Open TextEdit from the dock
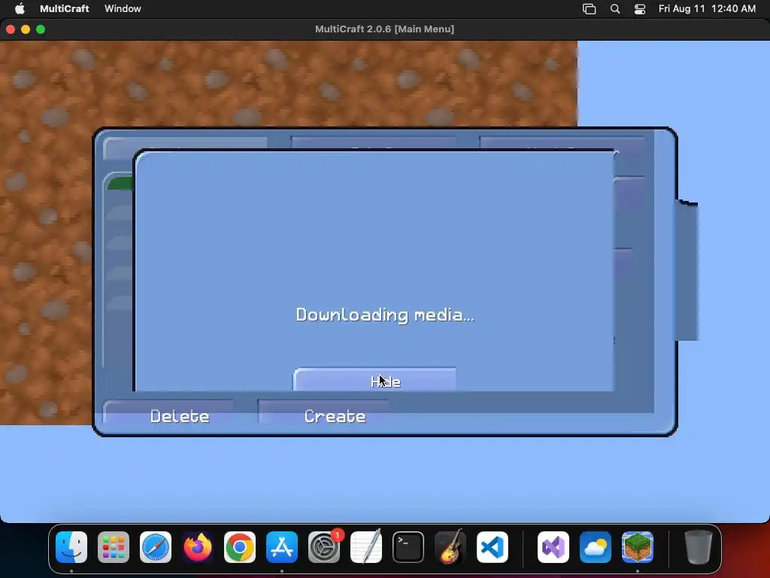The width and height of the screenshot is (770, 578). 366,547
